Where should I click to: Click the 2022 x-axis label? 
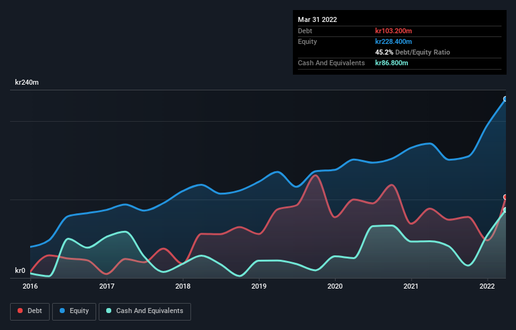pyautogui.click(x=487, y=286)
